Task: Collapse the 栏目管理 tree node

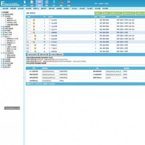Action: (2, 16)
